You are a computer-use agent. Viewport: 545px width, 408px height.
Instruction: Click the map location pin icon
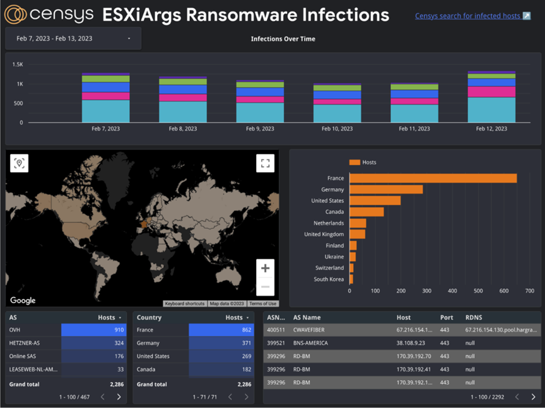coord(19,163)
